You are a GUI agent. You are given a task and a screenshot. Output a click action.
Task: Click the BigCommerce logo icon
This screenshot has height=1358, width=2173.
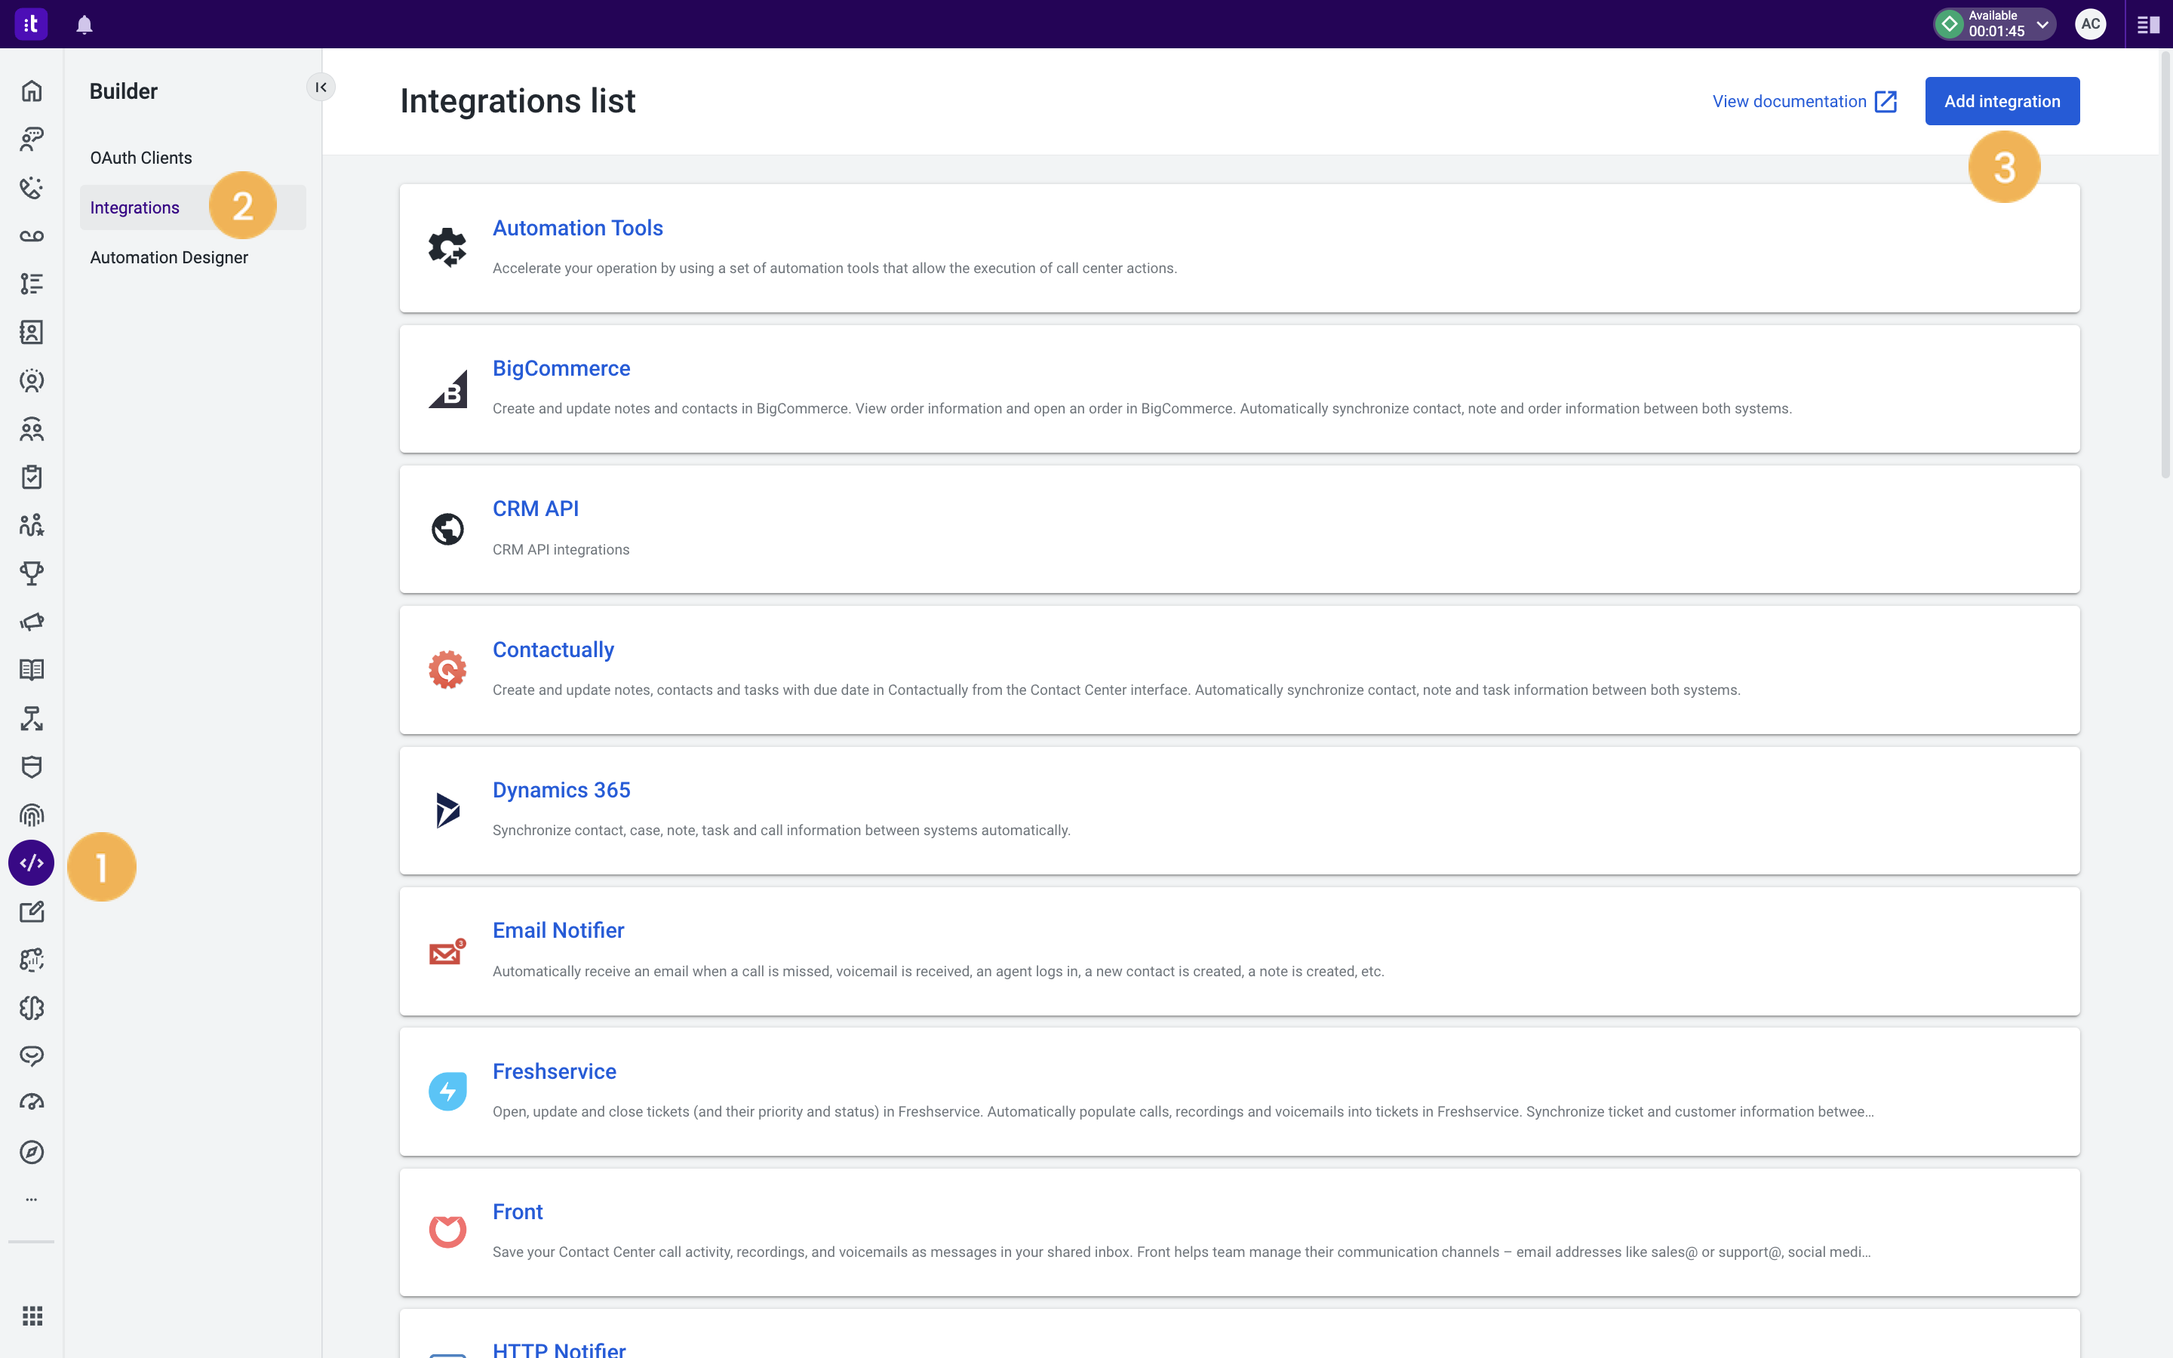point(447,389)
